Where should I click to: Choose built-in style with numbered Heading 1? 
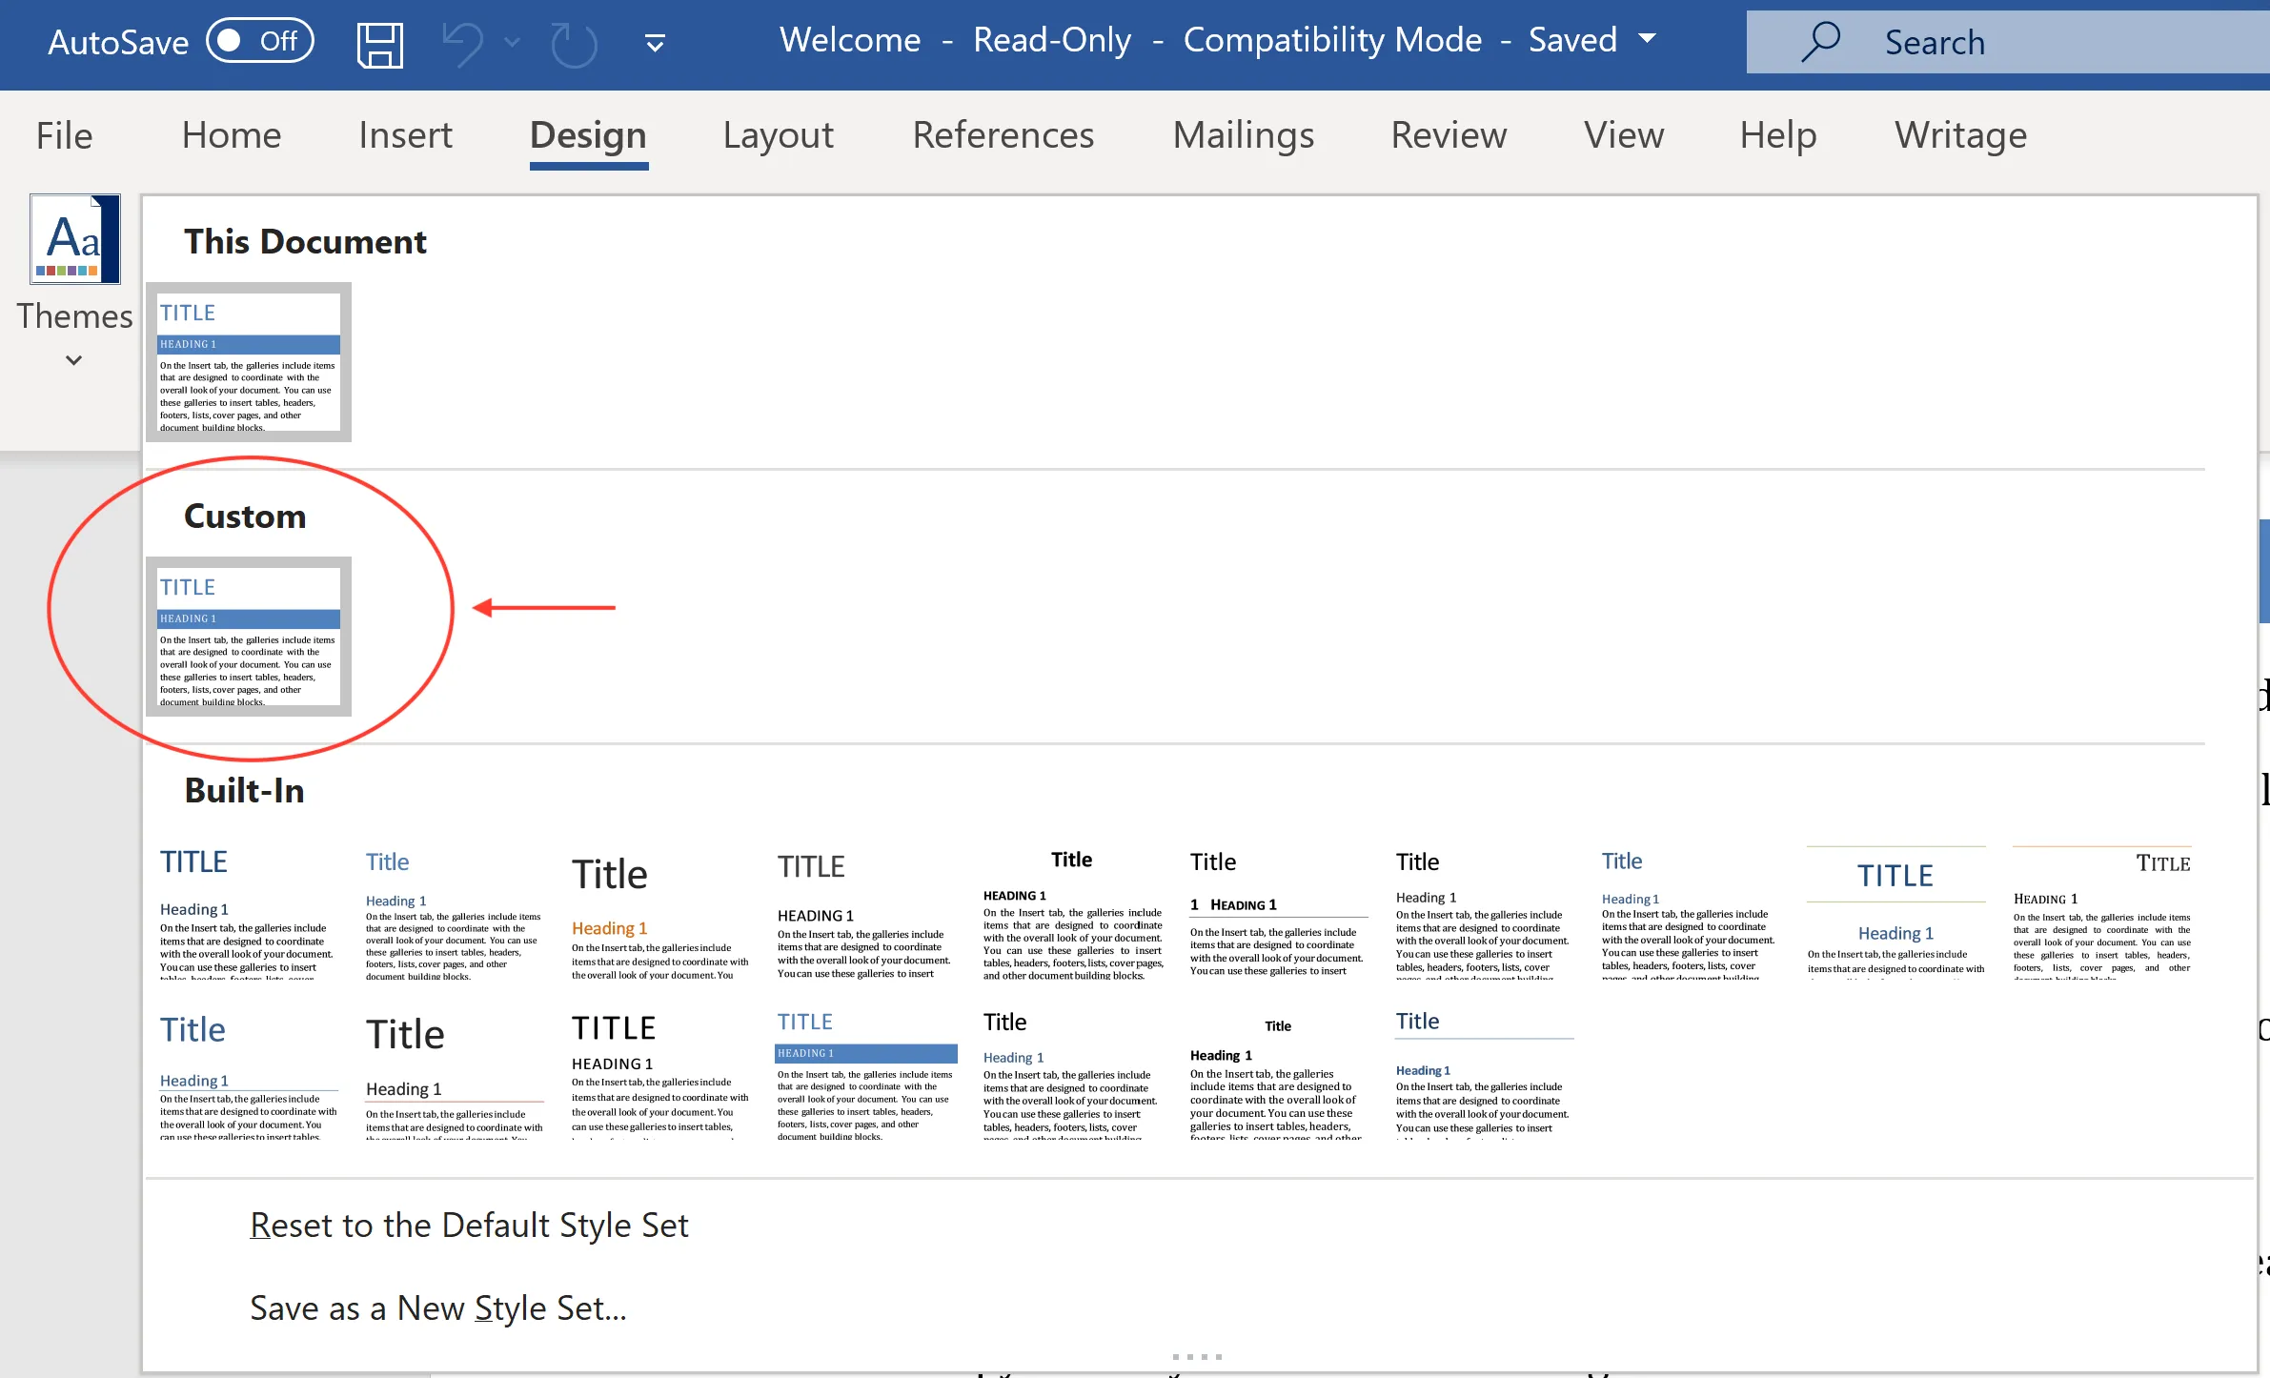click(x=1277, y=915)
